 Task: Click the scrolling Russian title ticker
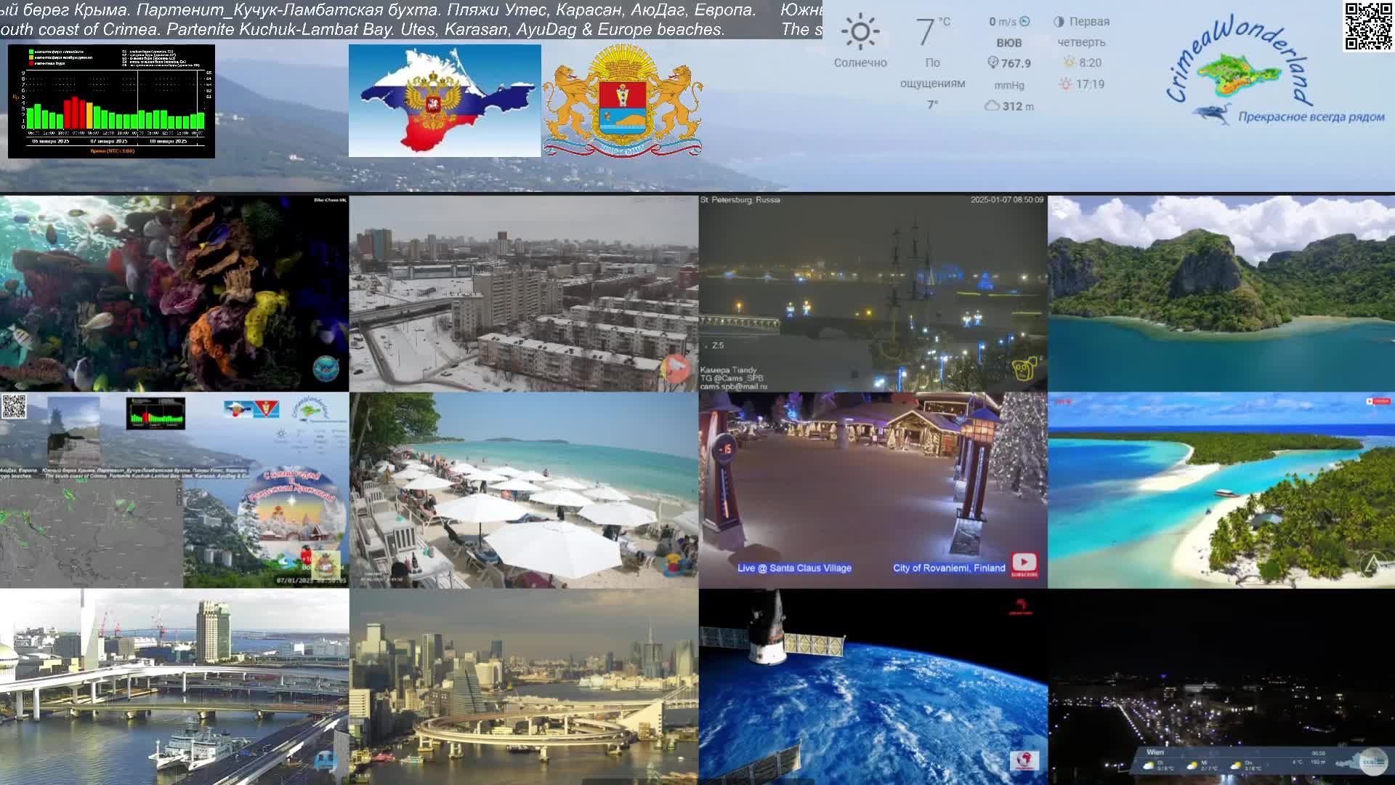point(378,10)
